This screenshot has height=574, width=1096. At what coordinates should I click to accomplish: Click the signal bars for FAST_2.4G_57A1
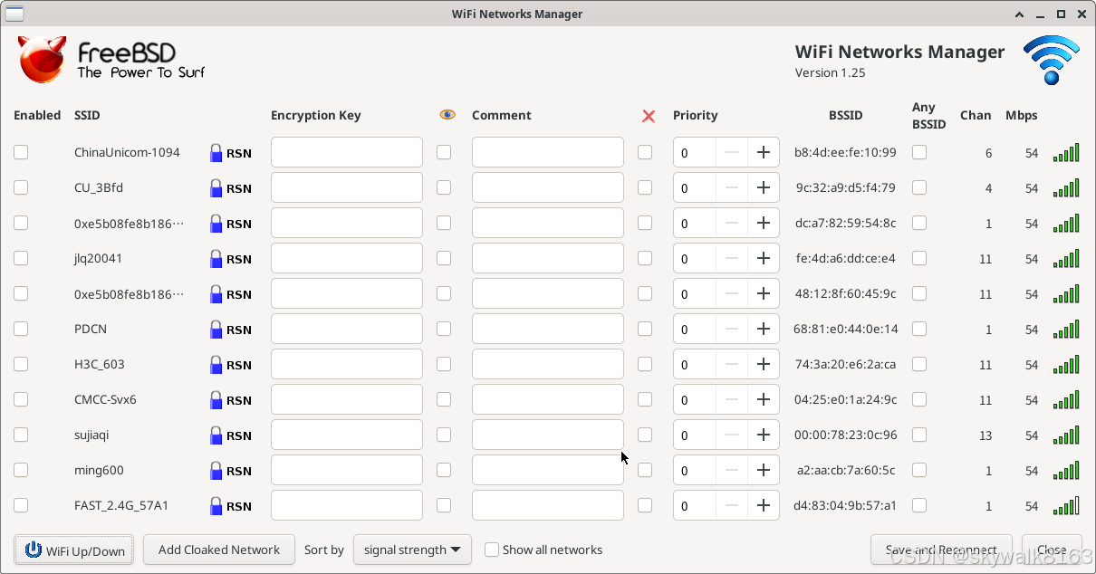pyautogui.click(x=1066, y=505)
